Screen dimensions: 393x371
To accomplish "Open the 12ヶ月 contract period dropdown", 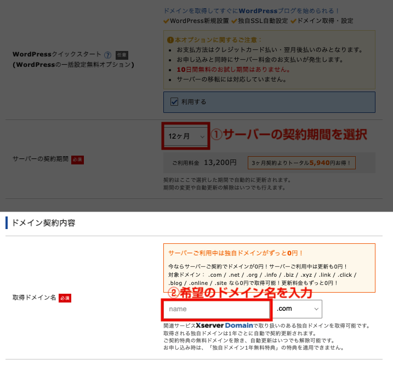I will point(186,136).
